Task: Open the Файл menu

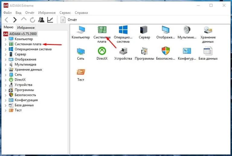Action: click(x=7, y=13)
